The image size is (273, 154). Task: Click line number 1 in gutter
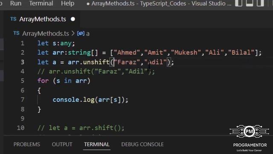point(23,43)
